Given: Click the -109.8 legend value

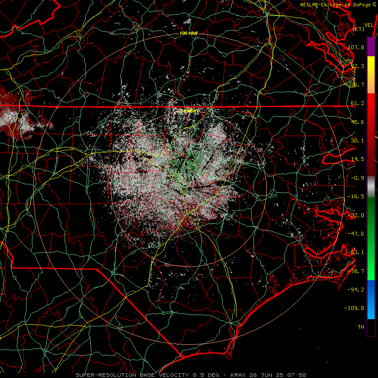Looking at the screenshot, I should click(x=354, y=308).
